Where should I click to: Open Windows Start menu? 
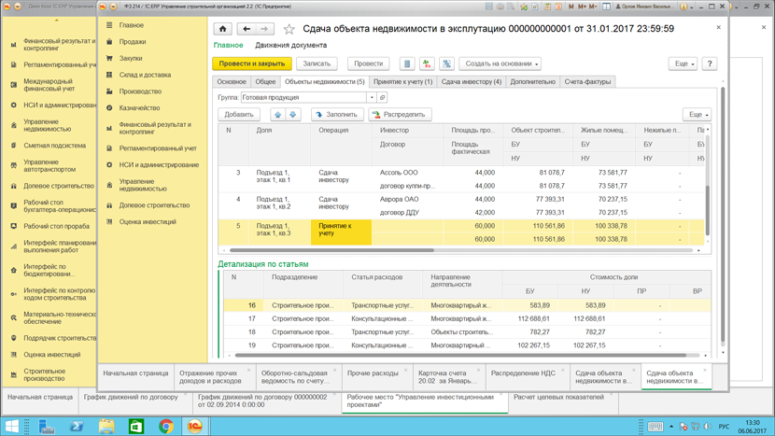click(x=12, y=426)
